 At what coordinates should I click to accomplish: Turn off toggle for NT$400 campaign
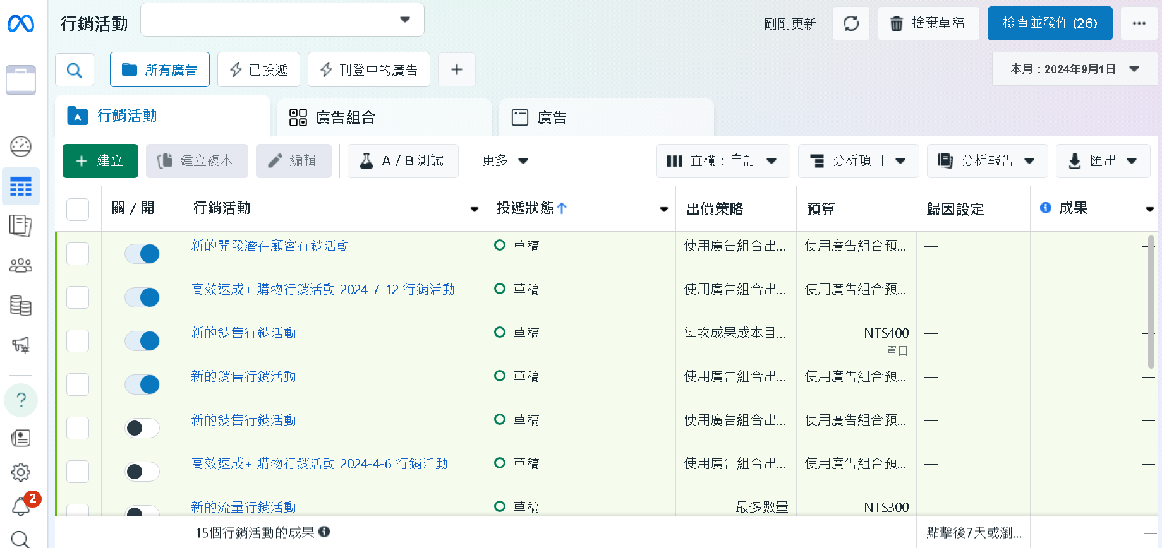(142, 341)
